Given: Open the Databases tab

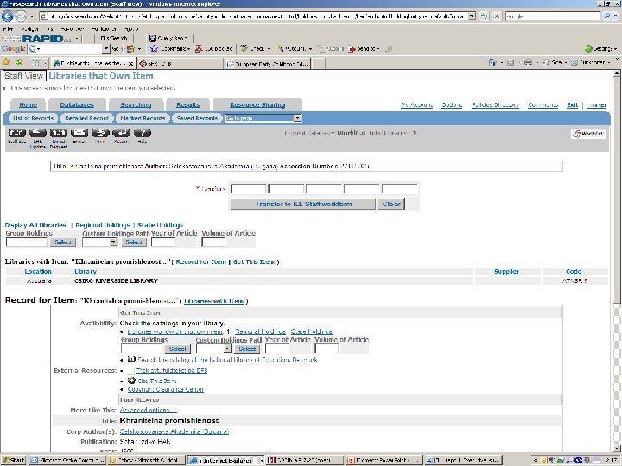Looking at the screenshot, I should coord(77,104).
